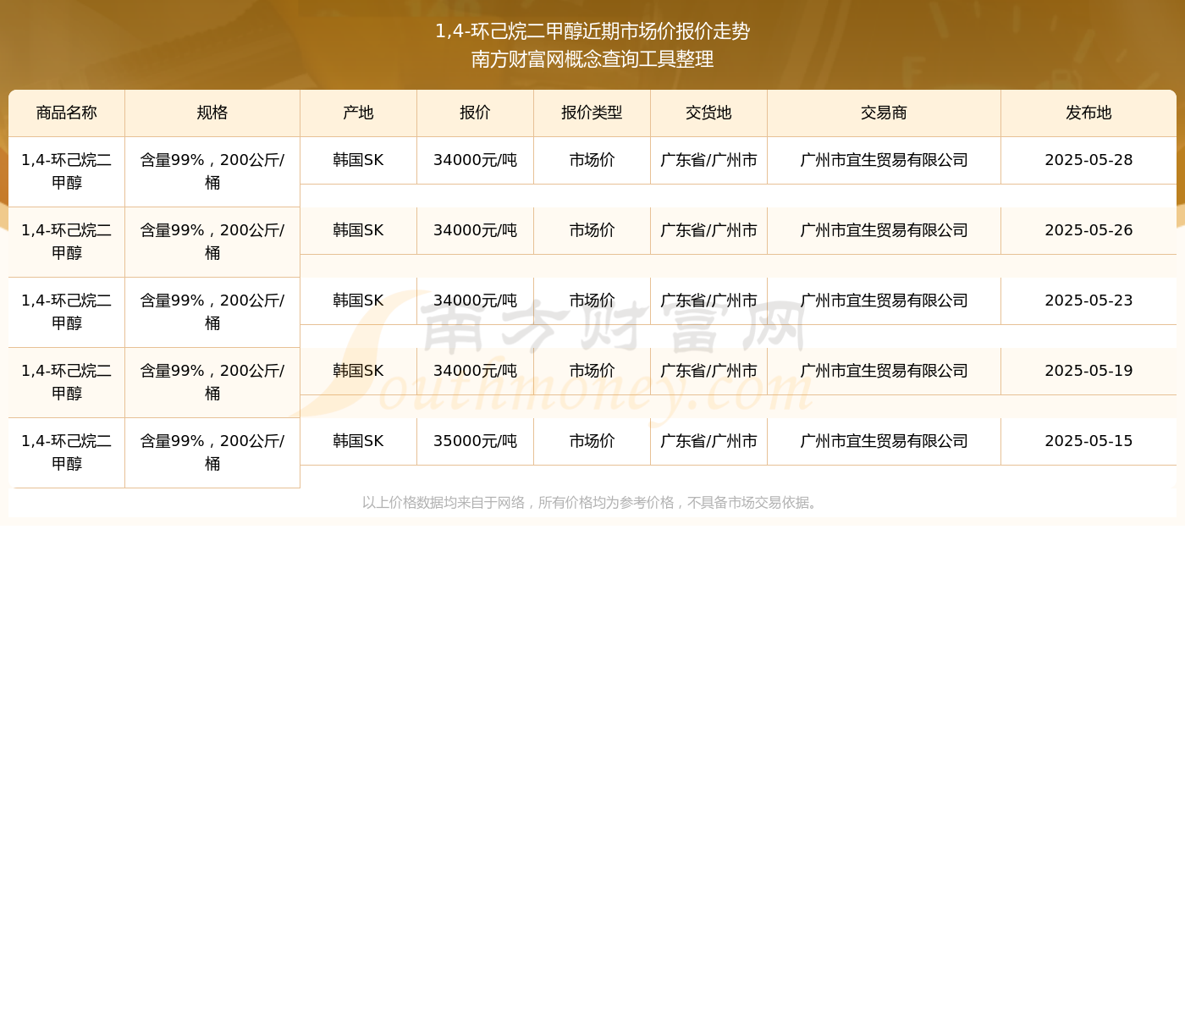The image size is (1185, 1020).
Task: Click the 产地 column header
Action: (358, 113)
